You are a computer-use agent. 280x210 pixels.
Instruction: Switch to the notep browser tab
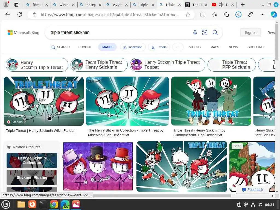pyautogui.click(x=91, y=5)
